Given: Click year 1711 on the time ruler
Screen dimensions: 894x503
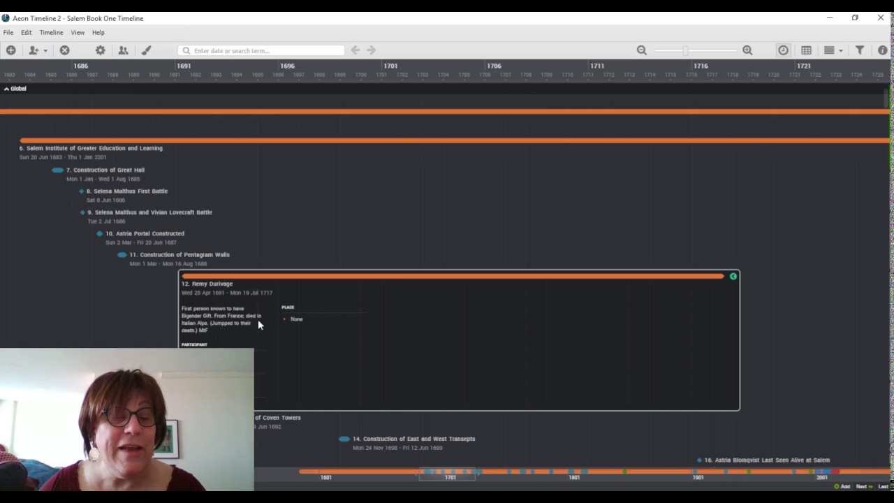Looking at the screenshot, I should (x=597, y=66).
